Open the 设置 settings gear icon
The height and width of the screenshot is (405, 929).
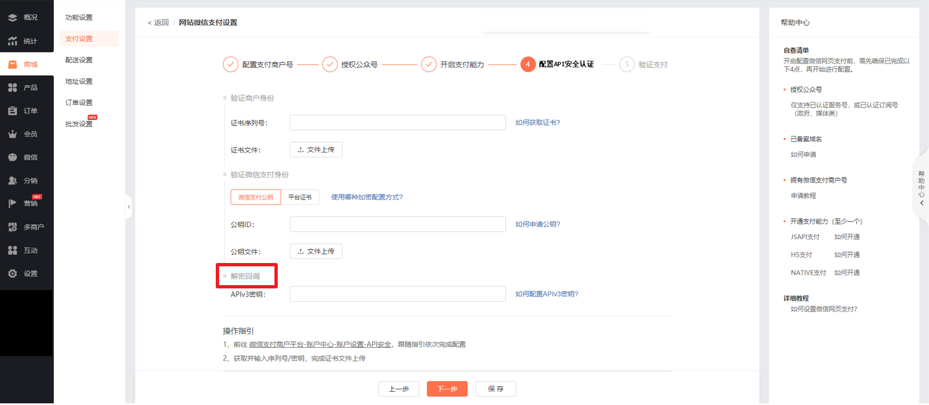(x=13, y=273)
